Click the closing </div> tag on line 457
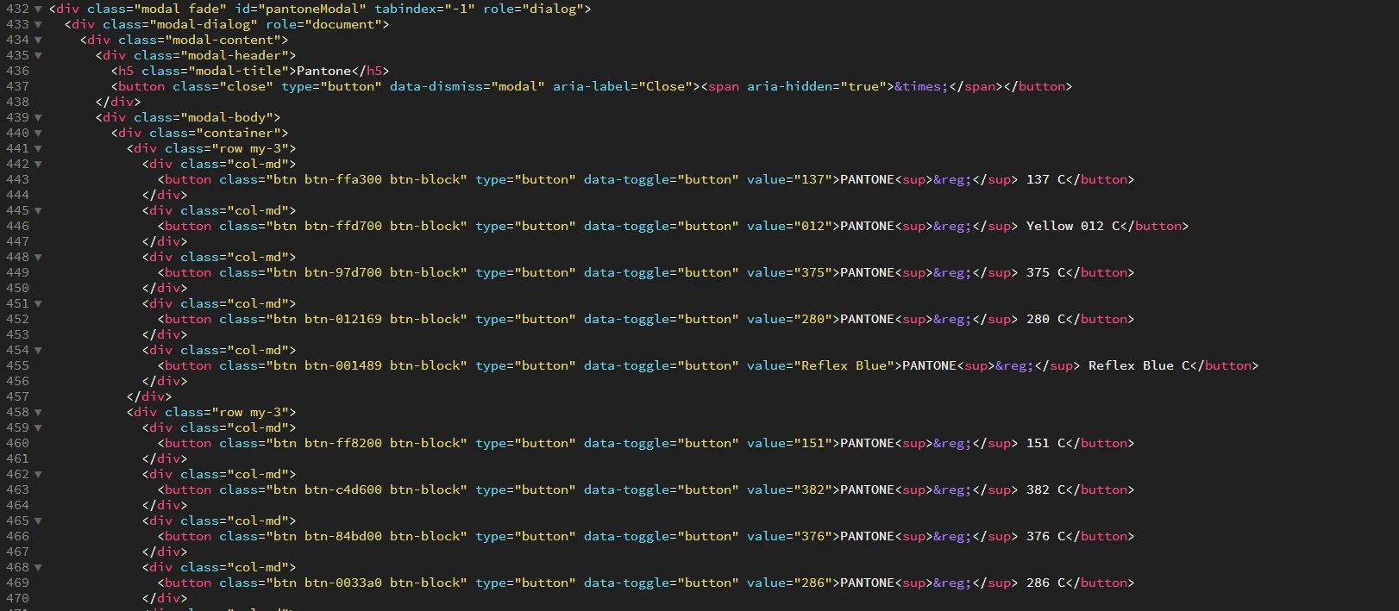 (149, 396)
